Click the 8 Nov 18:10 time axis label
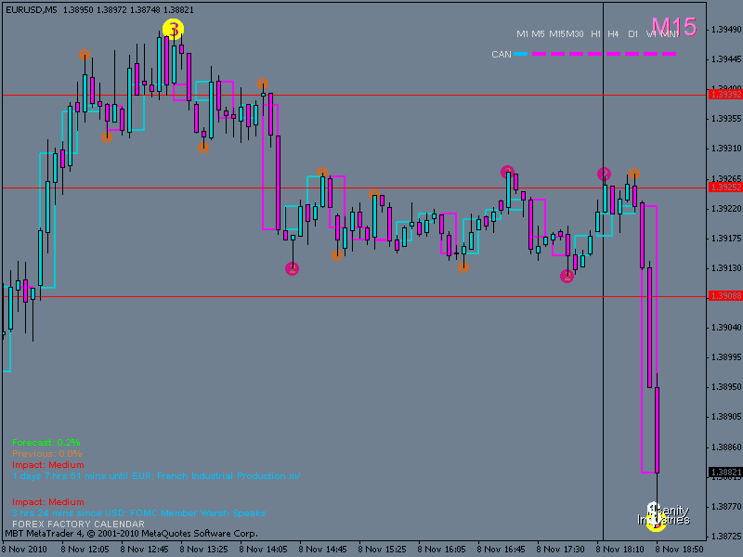The width and height of the screenshot is (743, 557). [619, 550]
